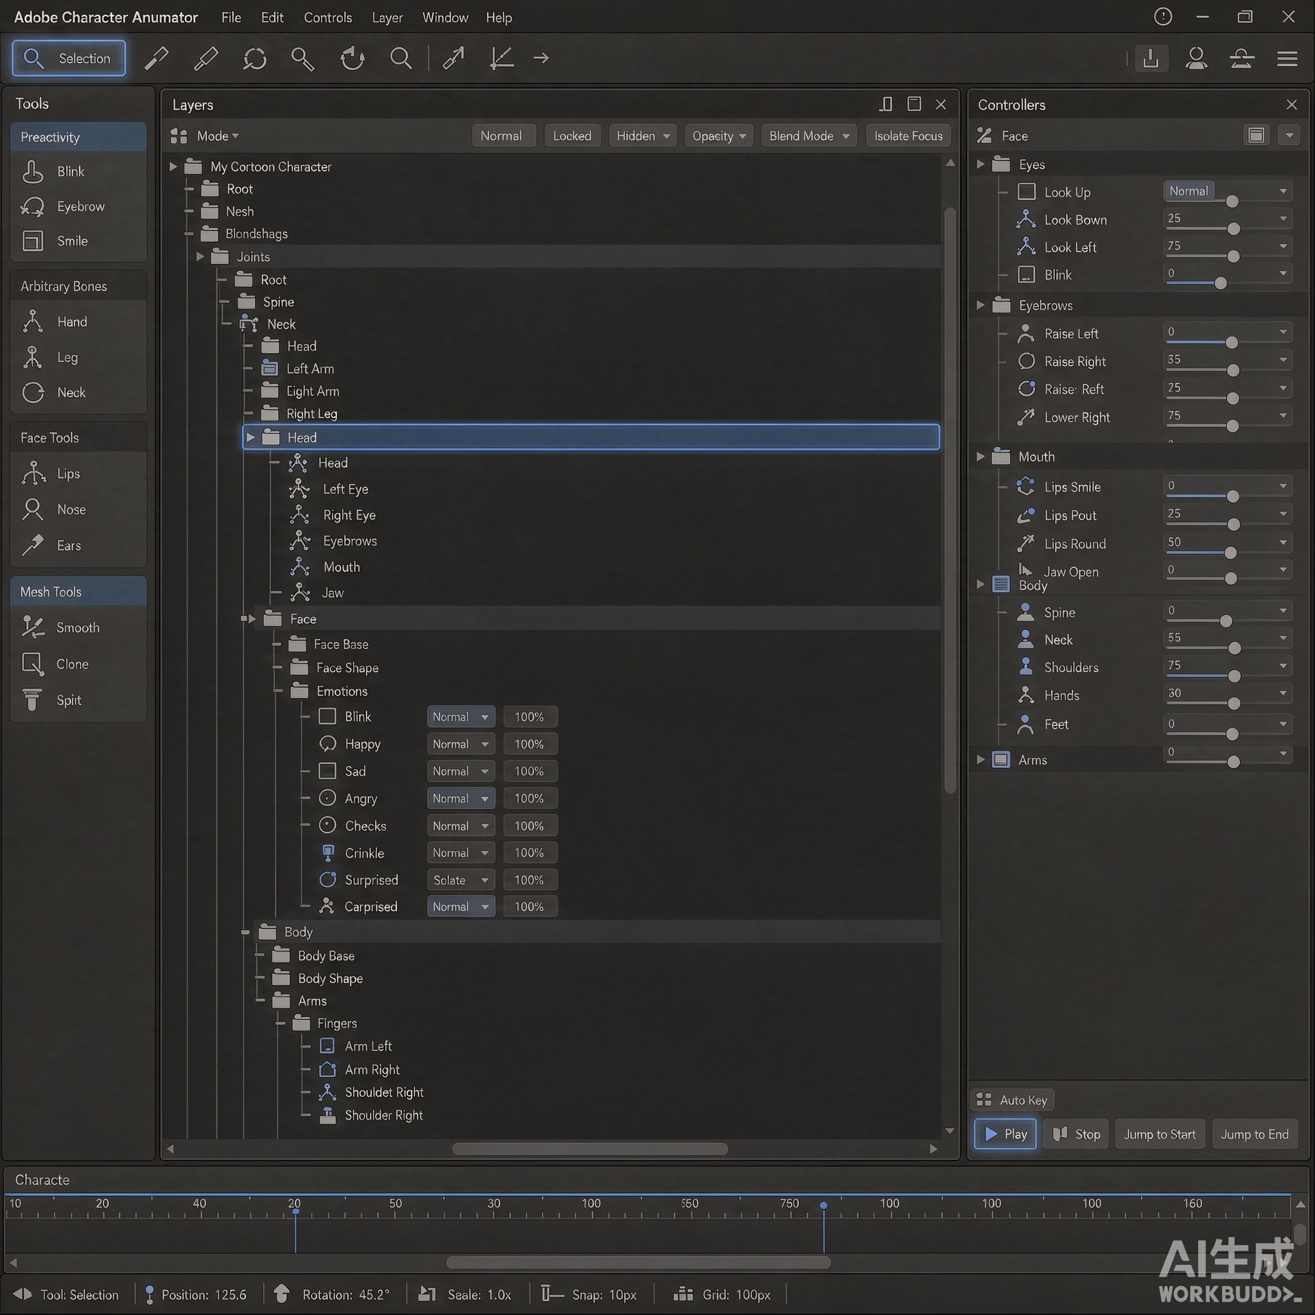Open the user profile icon in toolbar
Screen dimensions: 1315x1315
(x=1196, y=58)
